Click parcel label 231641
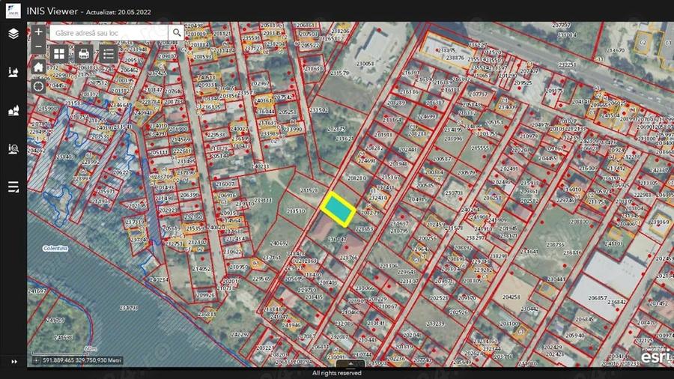 coord(529,252)
